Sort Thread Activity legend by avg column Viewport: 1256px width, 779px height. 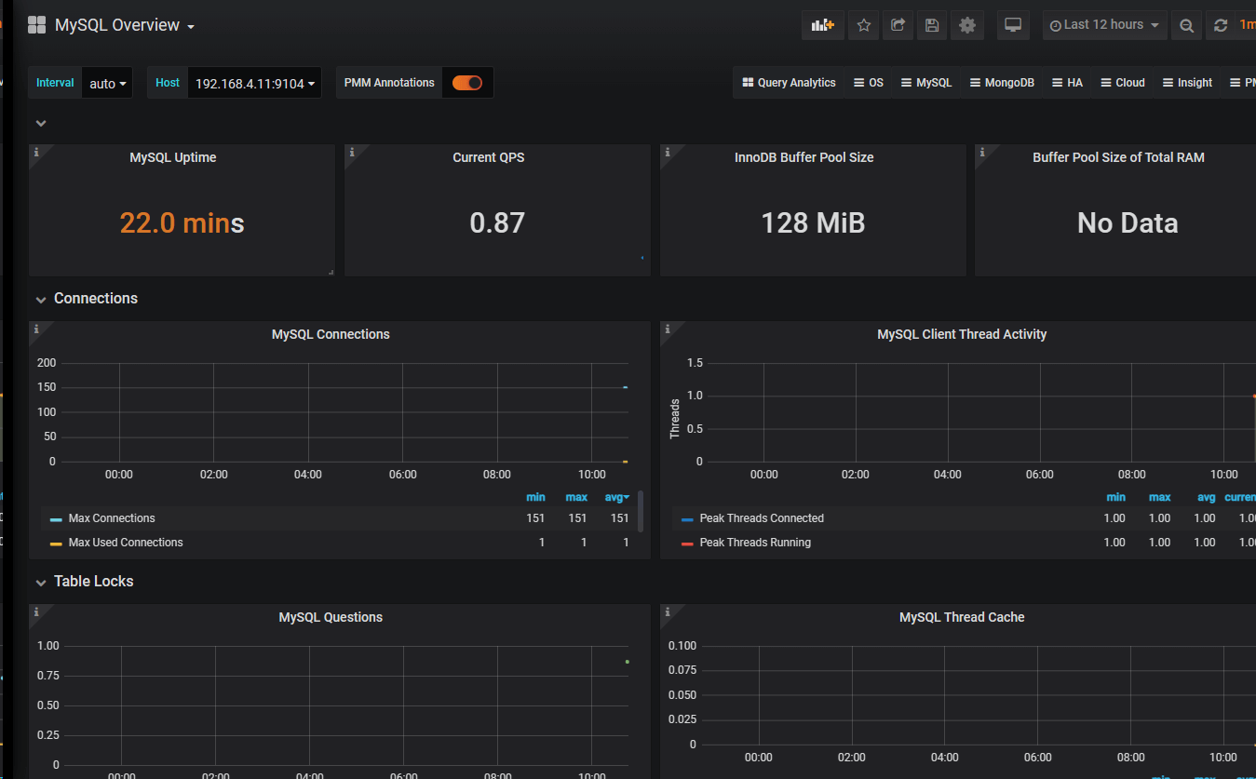pos(1207,497)
